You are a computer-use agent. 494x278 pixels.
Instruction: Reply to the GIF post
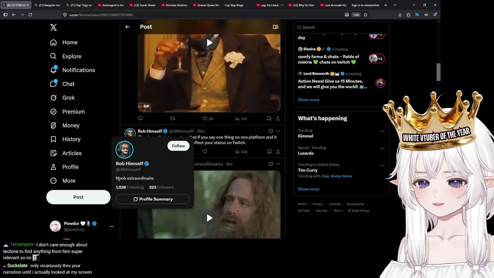(140, 119)
